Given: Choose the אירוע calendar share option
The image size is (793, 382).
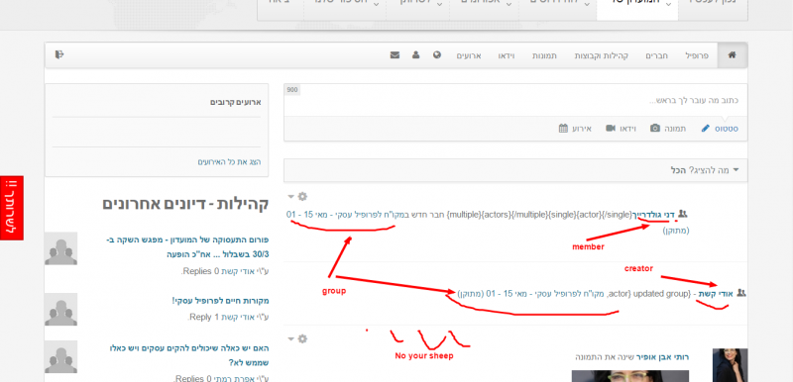Looking at the screenshot, I should click(575, 129).
